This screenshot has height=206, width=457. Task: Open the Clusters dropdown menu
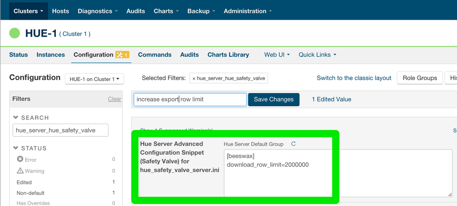coord(28,11)
